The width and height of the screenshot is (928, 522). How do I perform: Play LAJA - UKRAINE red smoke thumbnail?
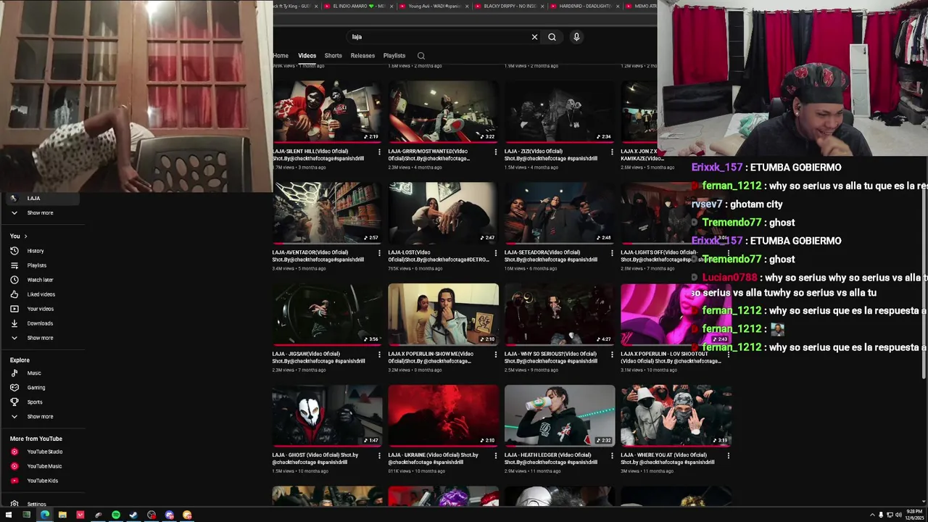click(443, 415)
